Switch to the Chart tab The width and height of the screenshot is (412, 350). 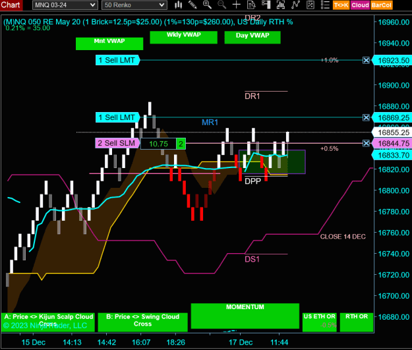click(11, 5)
